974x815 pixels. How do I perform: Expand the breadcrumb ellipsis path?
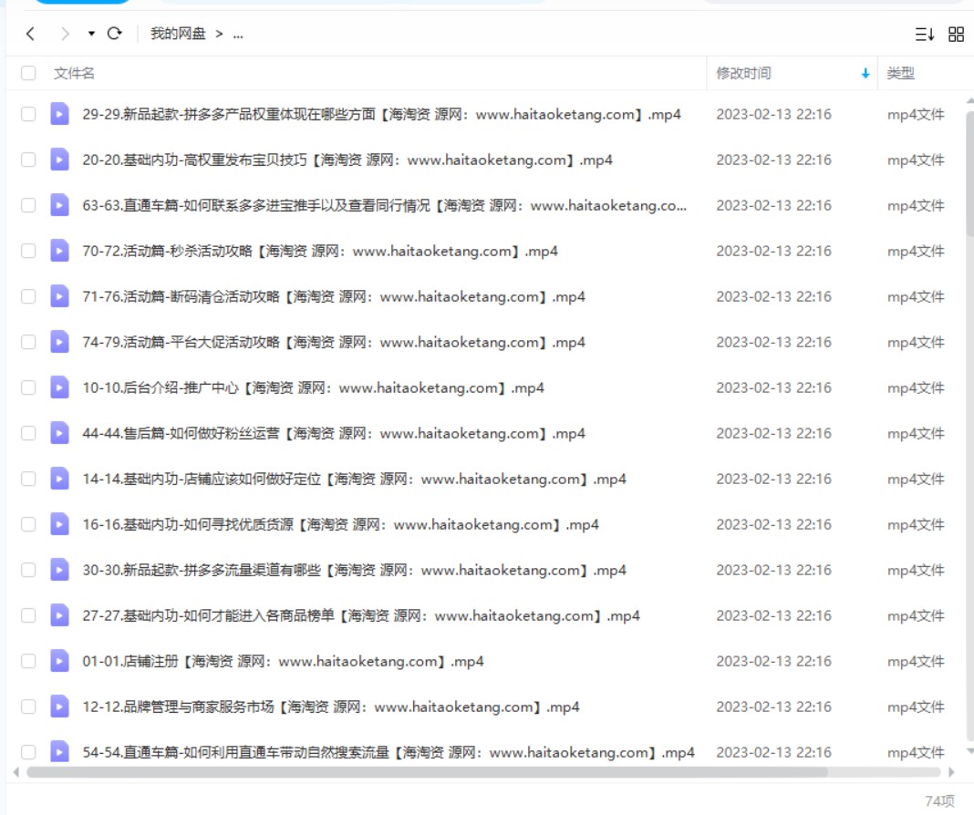pos(238,34)
